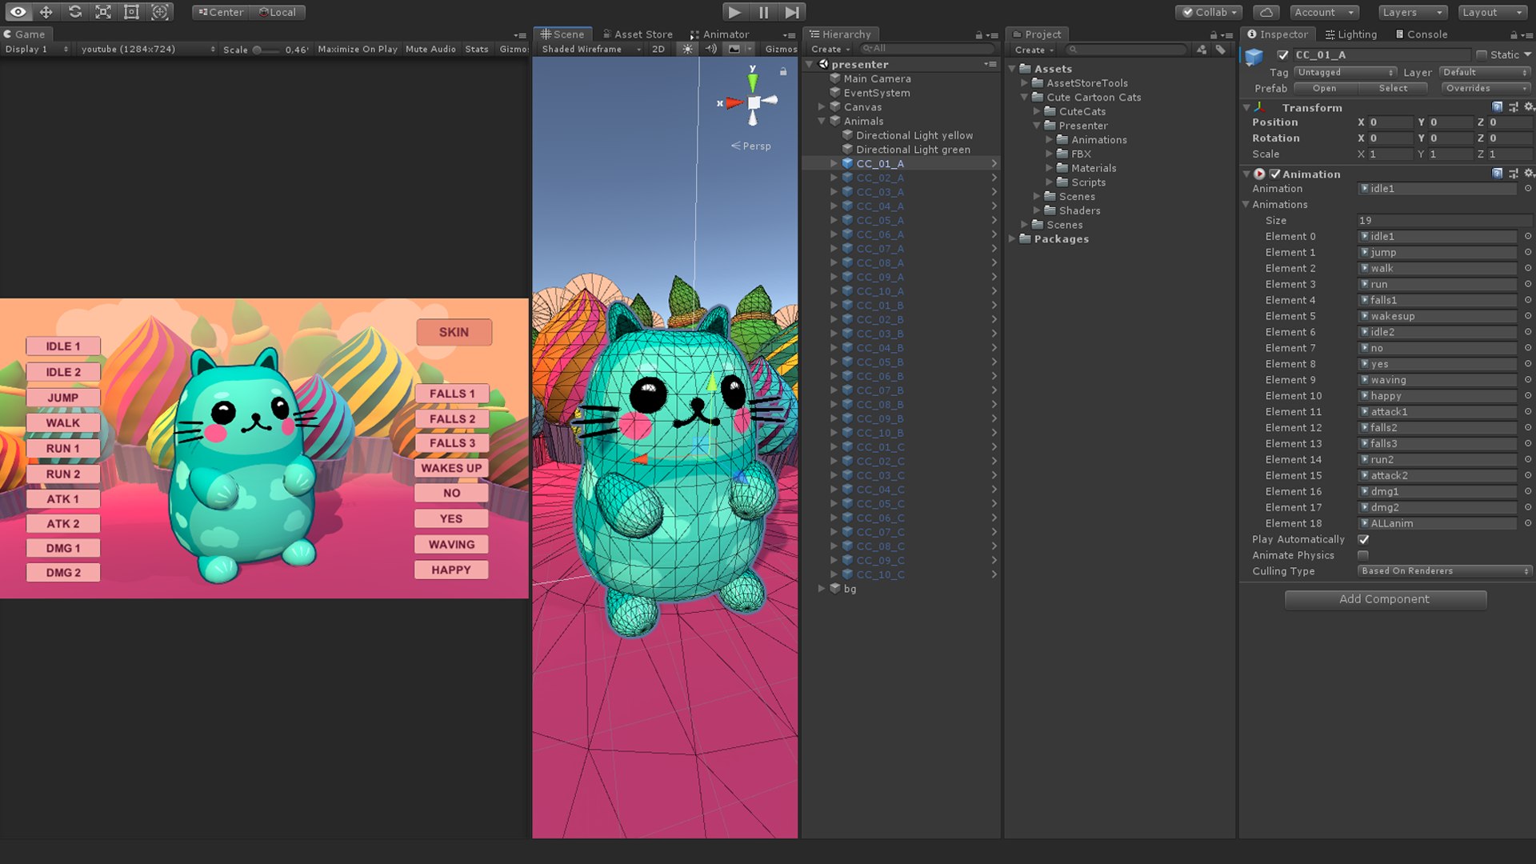Expand the Canvas object in Hierarchy
Image resolution: width=1536 pixels, height=864 pixels.
(822, 107)
